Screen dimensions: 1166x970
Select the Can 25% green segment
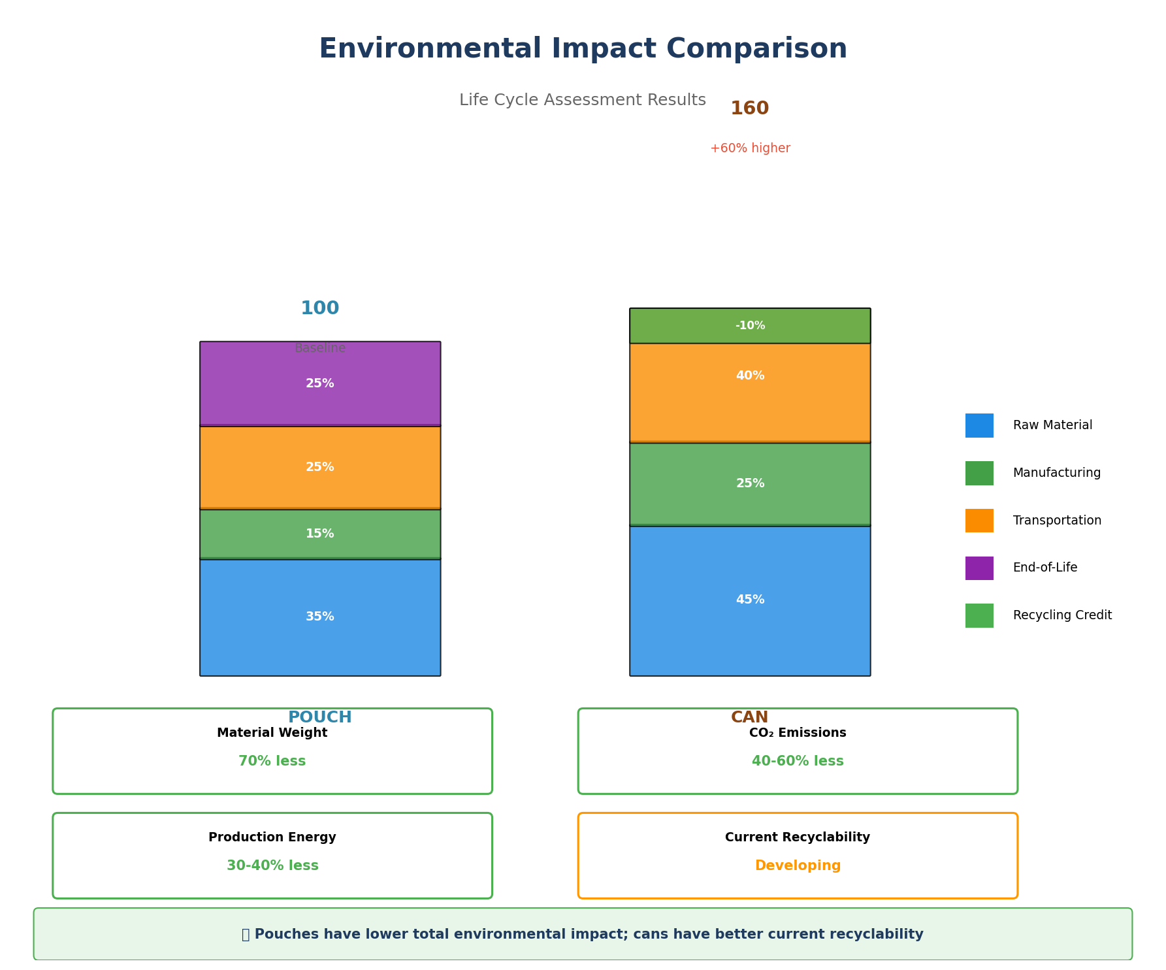750,484
